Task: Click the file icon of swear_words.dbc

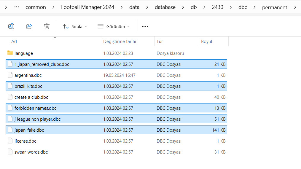Action: point(10,152)
